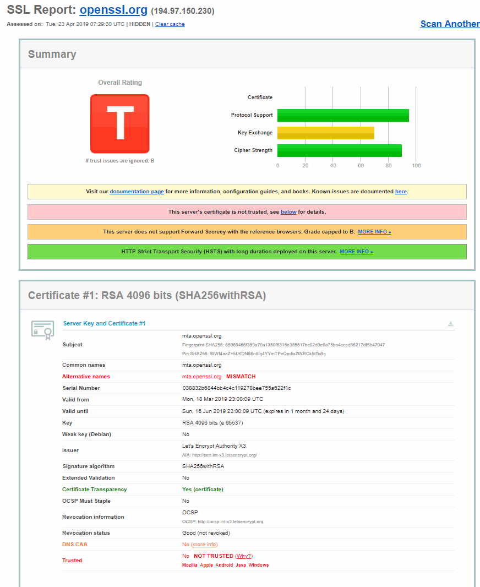Click the Summary section heading
480x587 pixels.
tap(52, 55)
